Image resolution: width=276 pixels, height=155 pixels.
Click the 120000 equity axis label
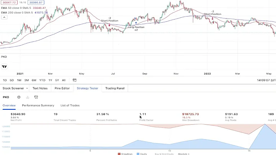click(6, 127)
